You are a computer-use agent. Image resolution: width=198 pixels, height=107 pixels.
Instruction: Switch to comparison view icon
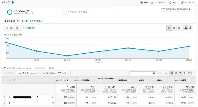click(185, 73)
